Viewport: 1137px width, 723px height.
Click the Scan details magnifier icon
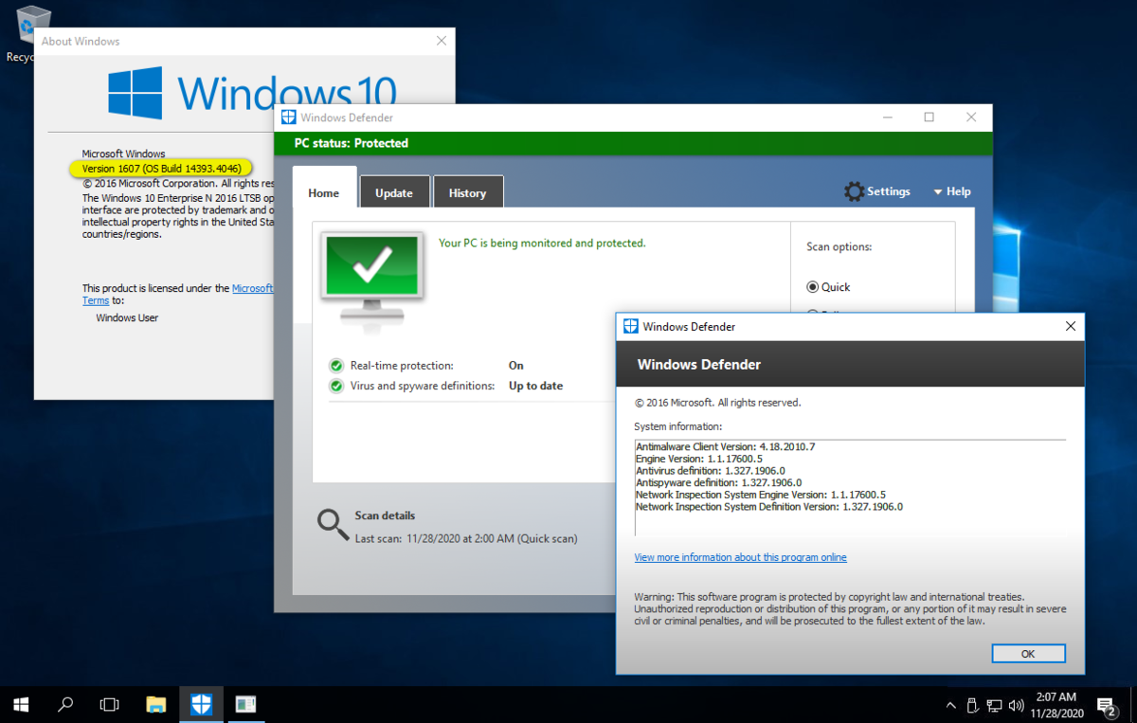point(333,524)
